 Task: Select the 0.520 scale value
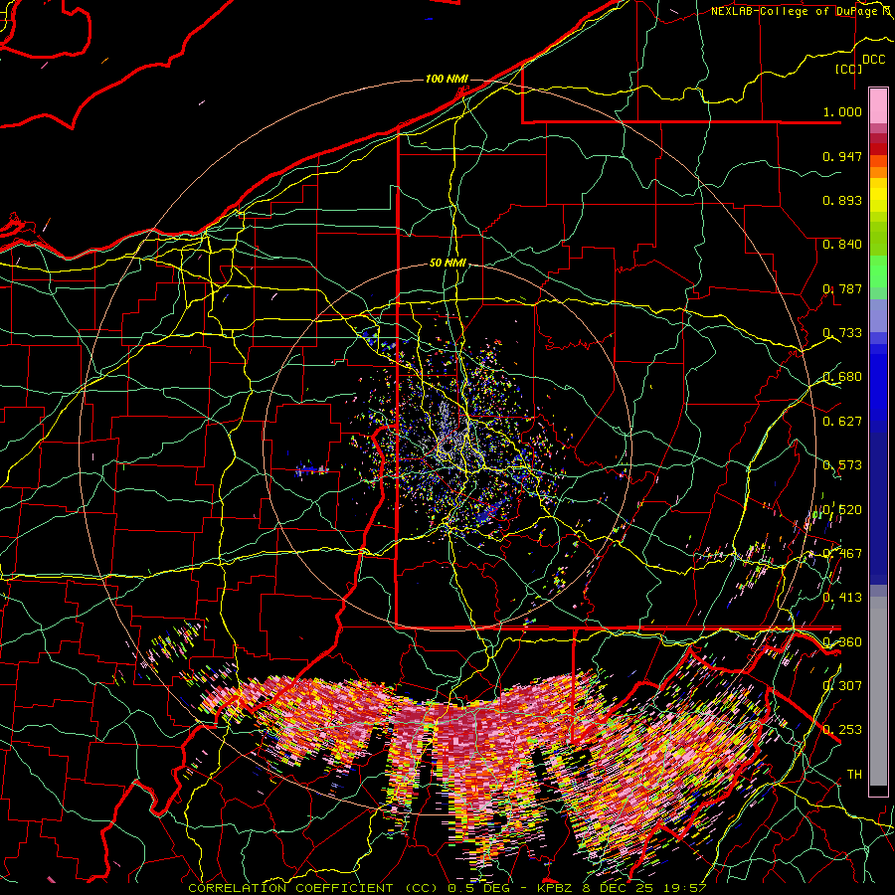pyautogui.click(x=842, y=510)
